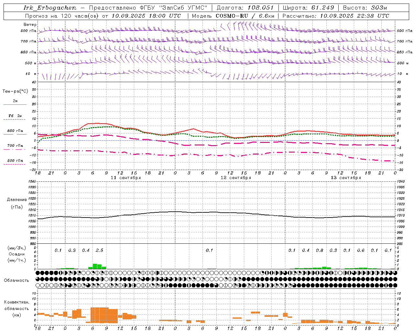Image resolution: width=414 pixels, height=331 pixels.
Task: Click the date label "13 сентября"
Action: (346, 178)
